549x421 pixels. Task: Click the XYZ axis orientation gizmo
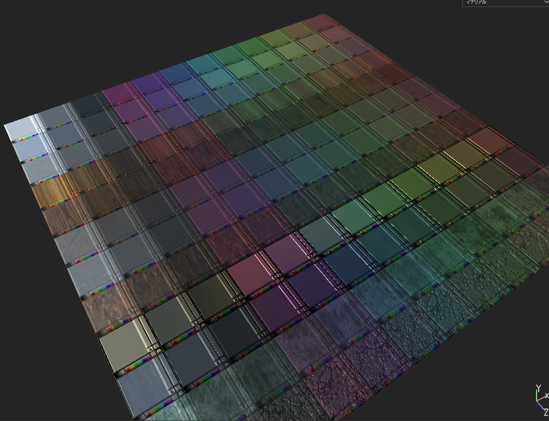(x=542, y=401)
